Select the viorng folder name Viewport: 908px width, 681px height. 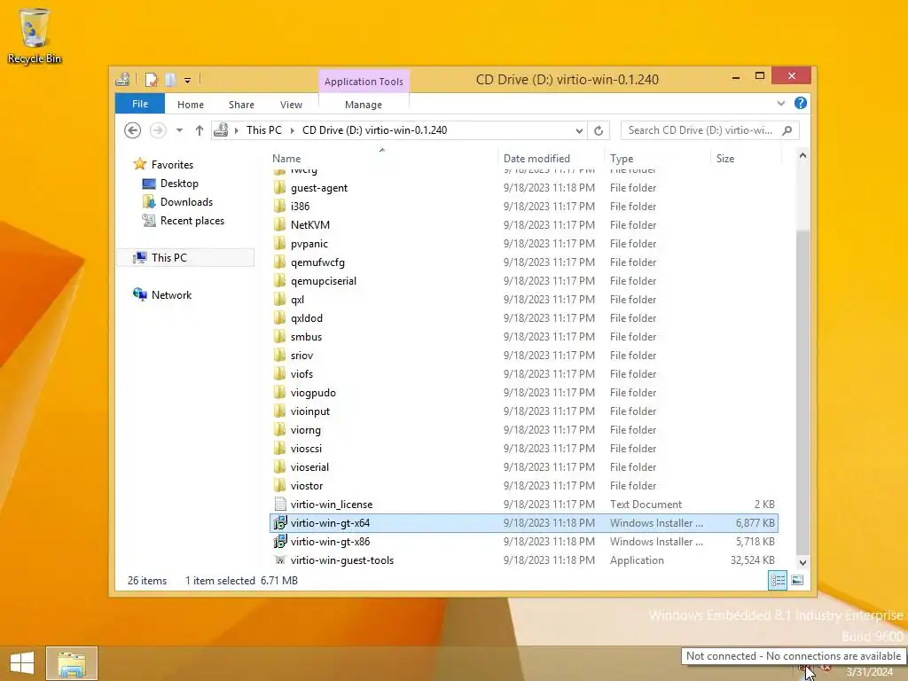tap(306, 430)
